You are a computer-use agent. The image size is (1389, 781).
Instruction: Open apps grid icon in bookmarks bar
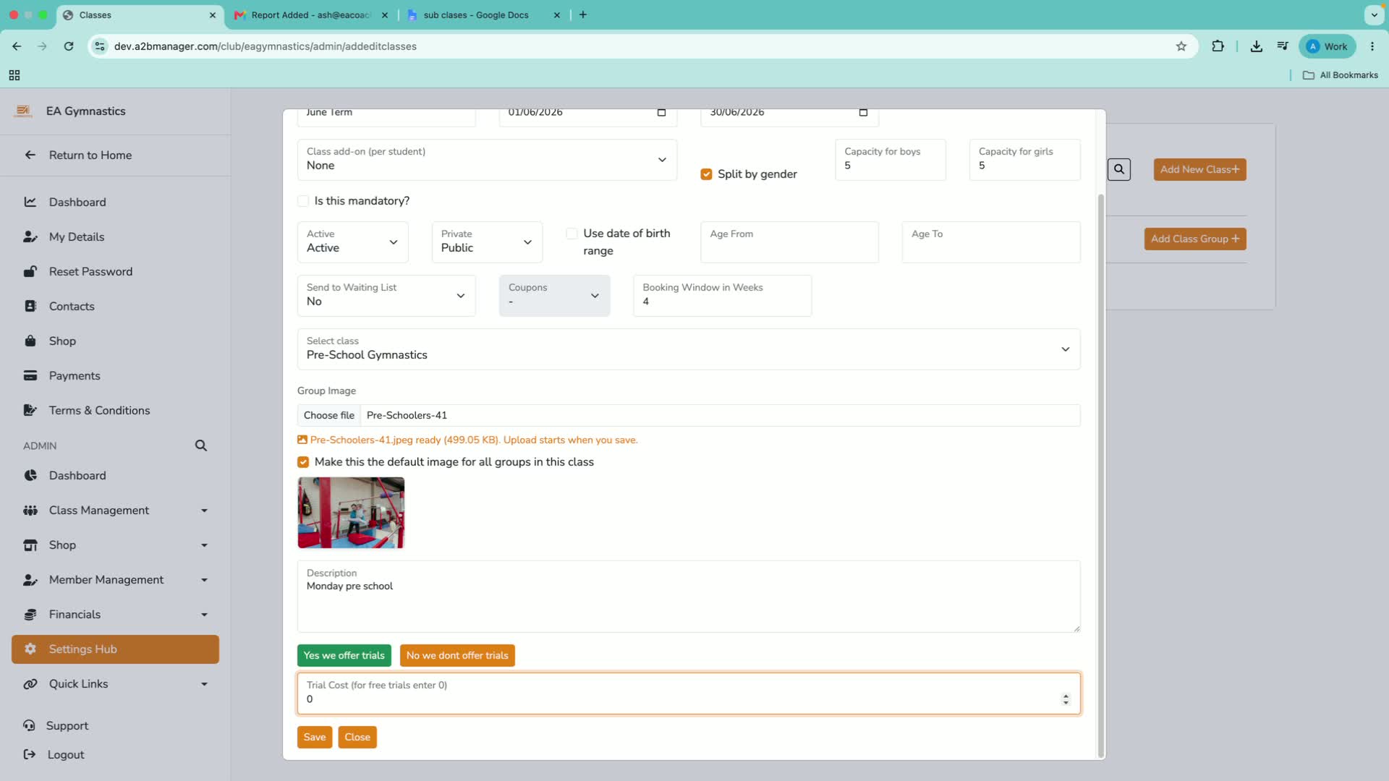click(x=14, y=75)
